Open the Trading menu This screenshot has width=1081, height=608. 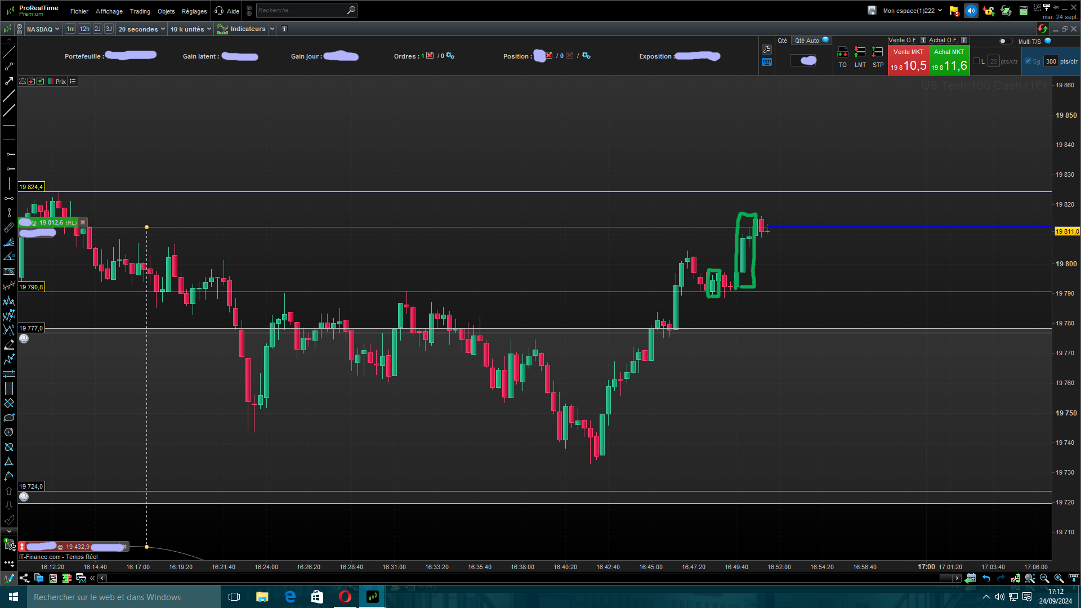coord(140,11)
